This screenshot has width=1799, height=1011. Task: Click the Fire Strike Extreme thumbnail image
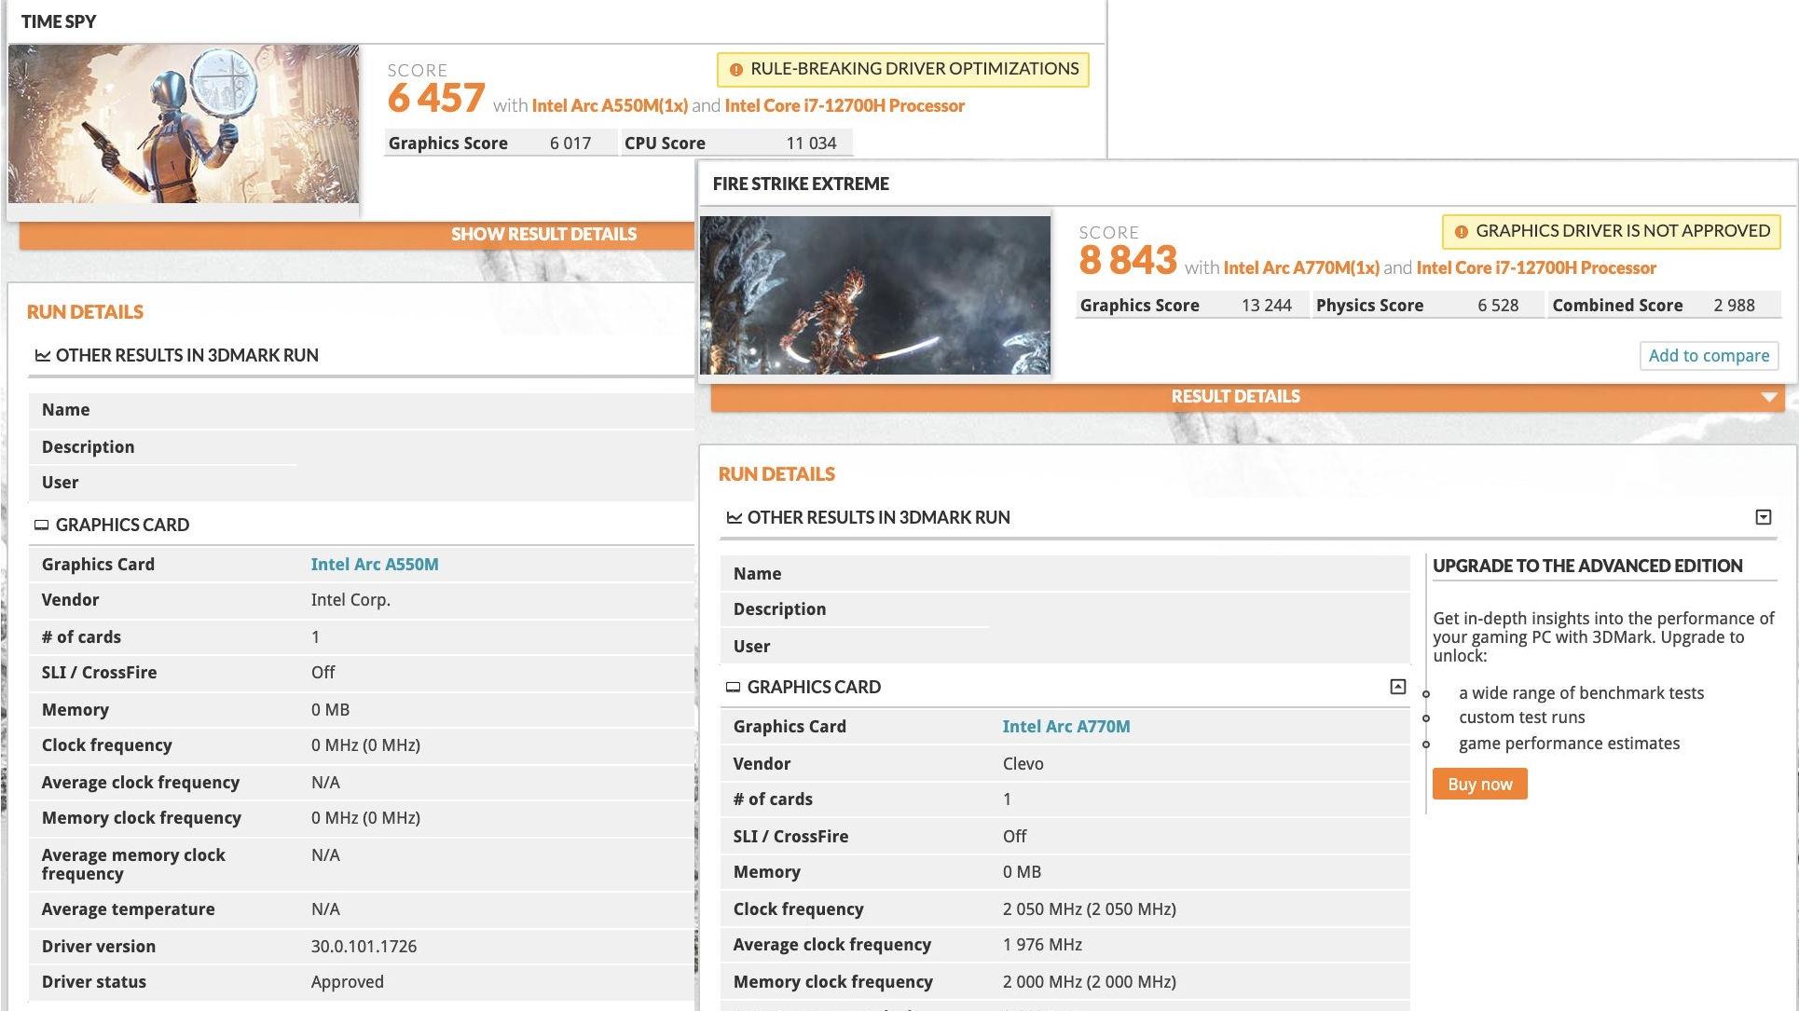pyautogui.click(x=874, y=295)
